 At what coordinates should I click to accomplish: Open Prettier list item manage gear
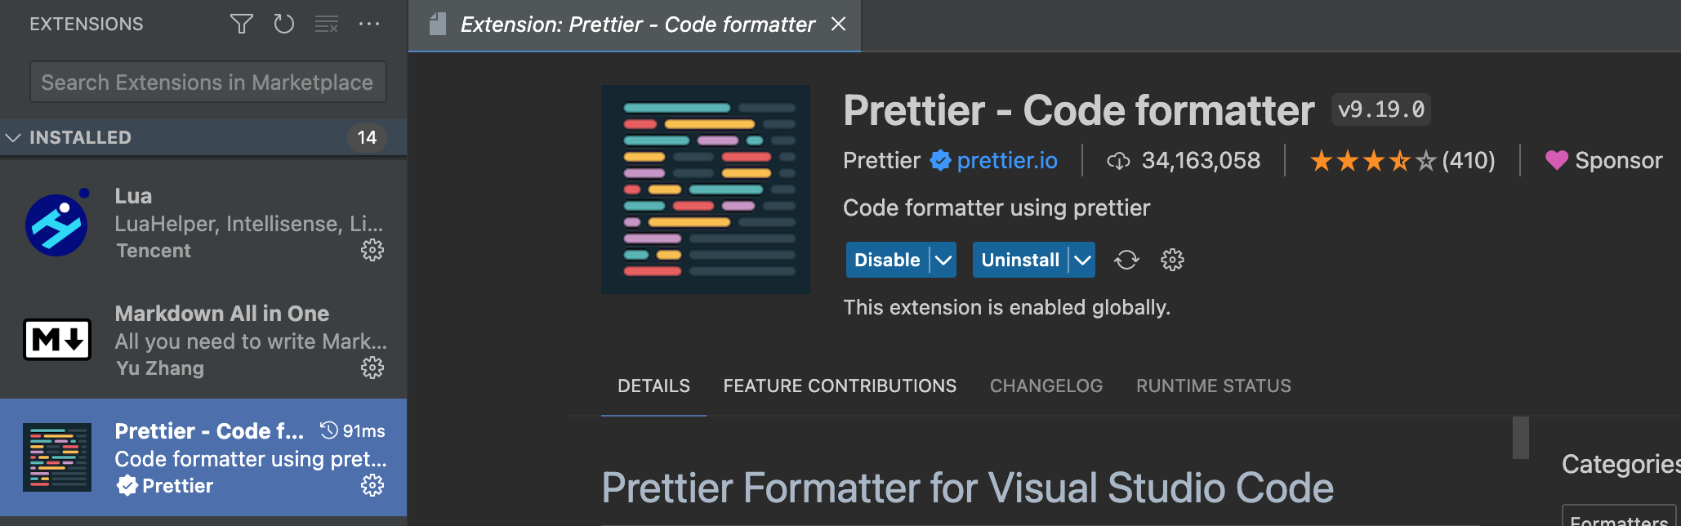pyautogui.click(x=372, y=485)
